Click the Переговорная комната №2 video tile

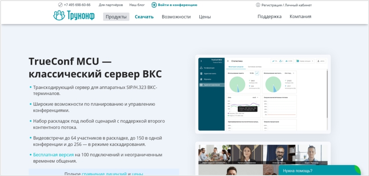(x=215, y=154)
